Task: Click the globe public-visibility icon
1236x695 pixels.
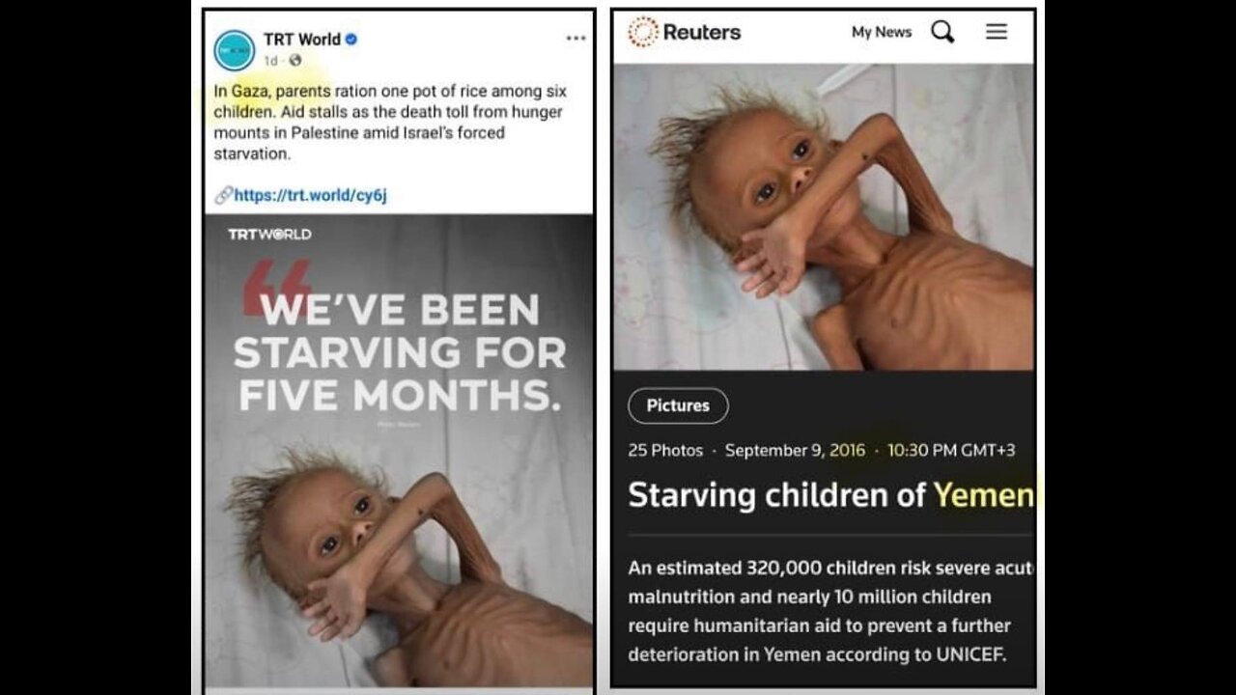Action: pos(295,60)
